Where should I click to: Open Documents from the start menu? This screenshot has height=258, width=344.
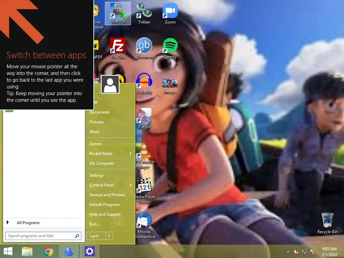click(x=99, y=112)
